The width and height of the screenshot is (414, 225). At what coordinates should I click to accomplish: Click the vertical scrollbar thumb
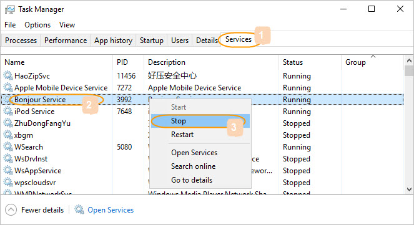[409, 71]
